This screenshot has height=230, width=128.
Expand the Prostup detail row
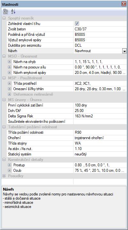tap(9, 165)
